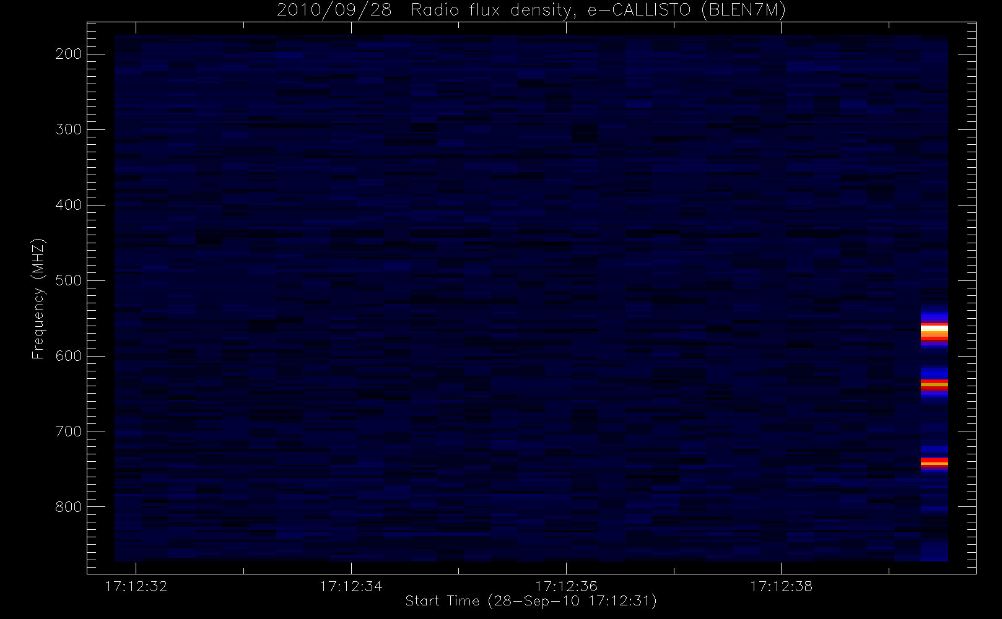The width and height of the screenshot is (1002, 619).
Task: Select the 500 frequency tick label
Action: 69,280
